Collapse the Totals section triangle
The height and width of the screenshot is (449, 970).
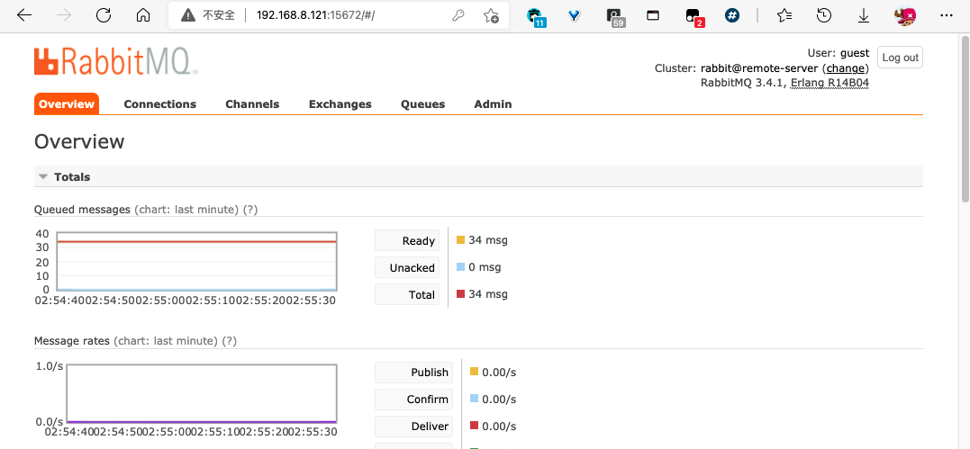[42, 177]
